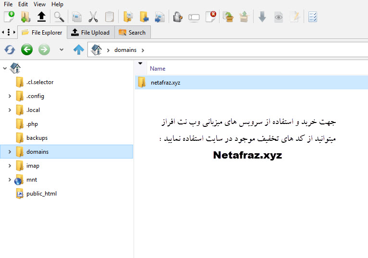Sort by the Name column header
Screen dimensions: 368x258
(x=158, y=69)
